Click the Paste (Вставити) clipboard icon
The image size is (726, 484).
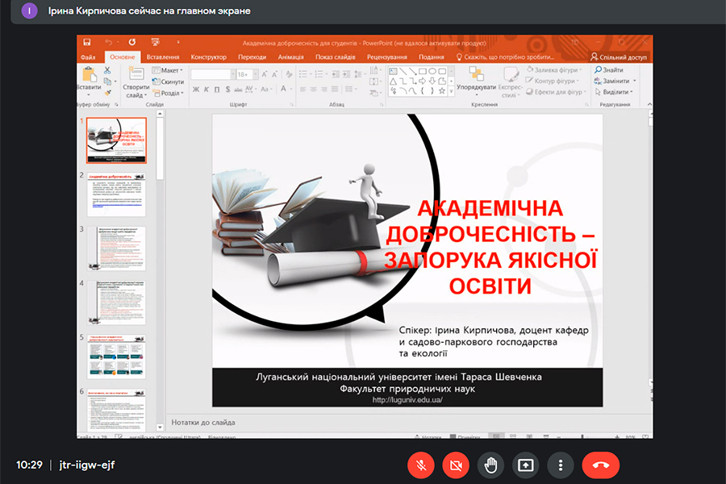(87, 74)
